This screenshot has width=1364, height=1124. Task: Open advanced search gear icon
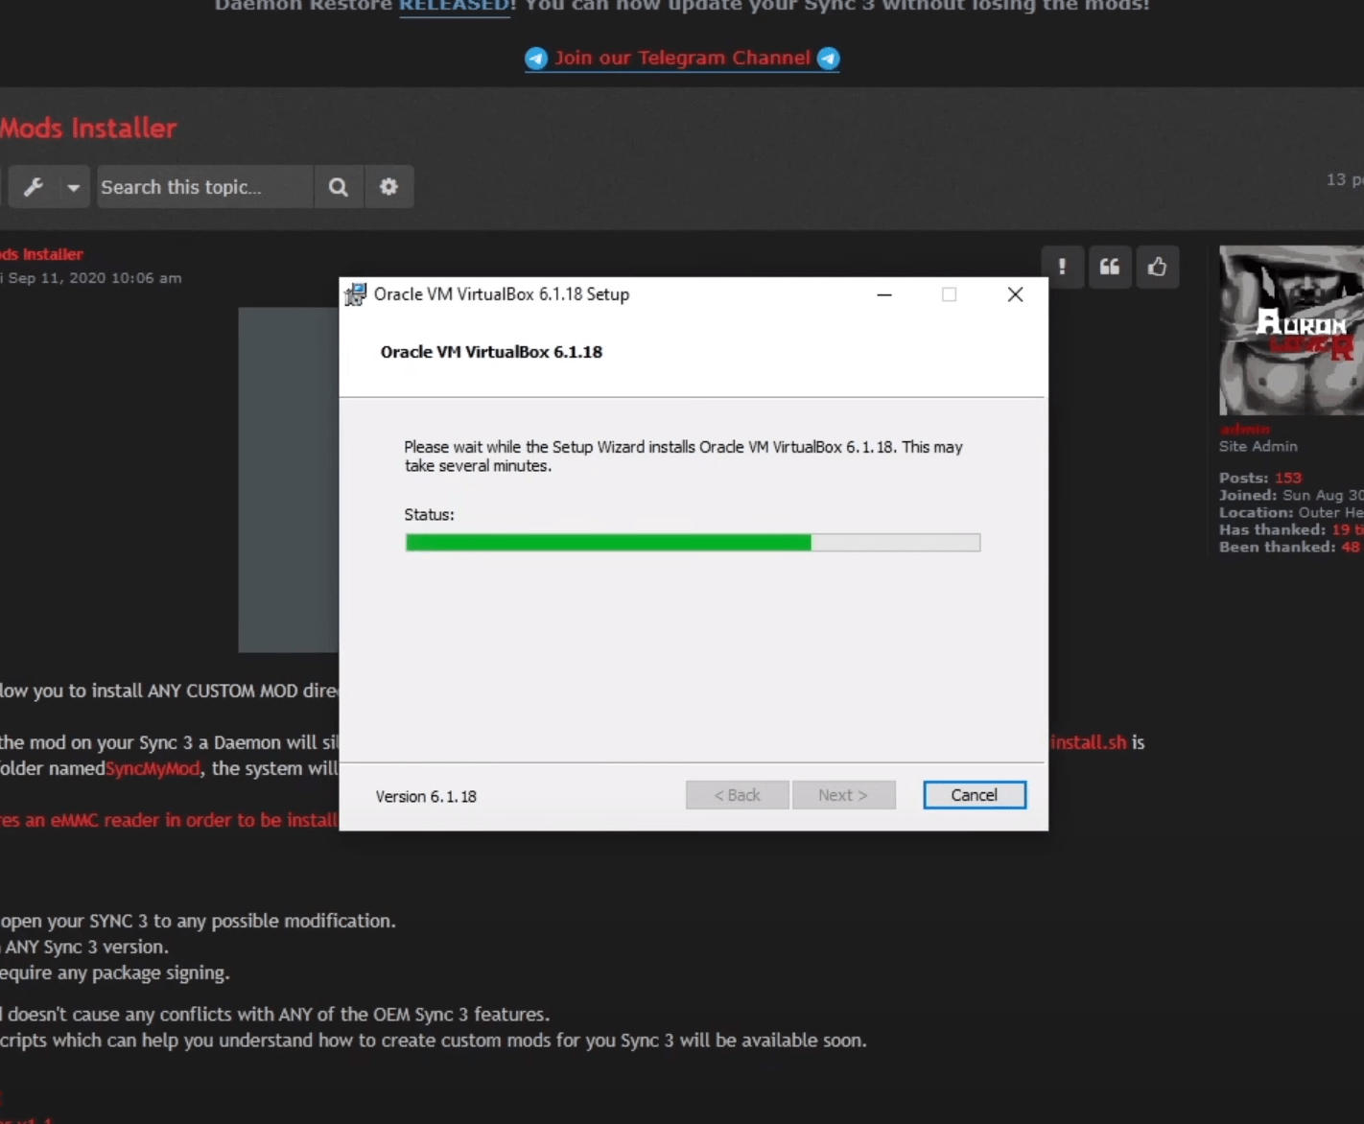pyautogui.click(x=388, y=187)
